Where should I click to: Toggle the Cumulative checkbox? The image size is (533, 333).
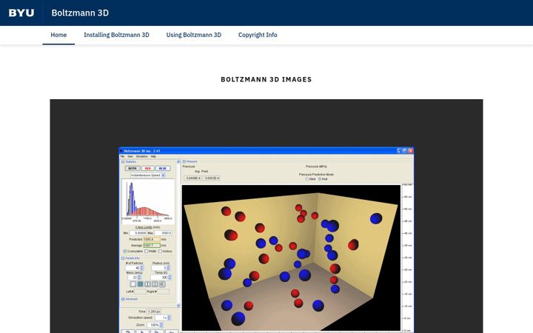click(x=125, y=251)
